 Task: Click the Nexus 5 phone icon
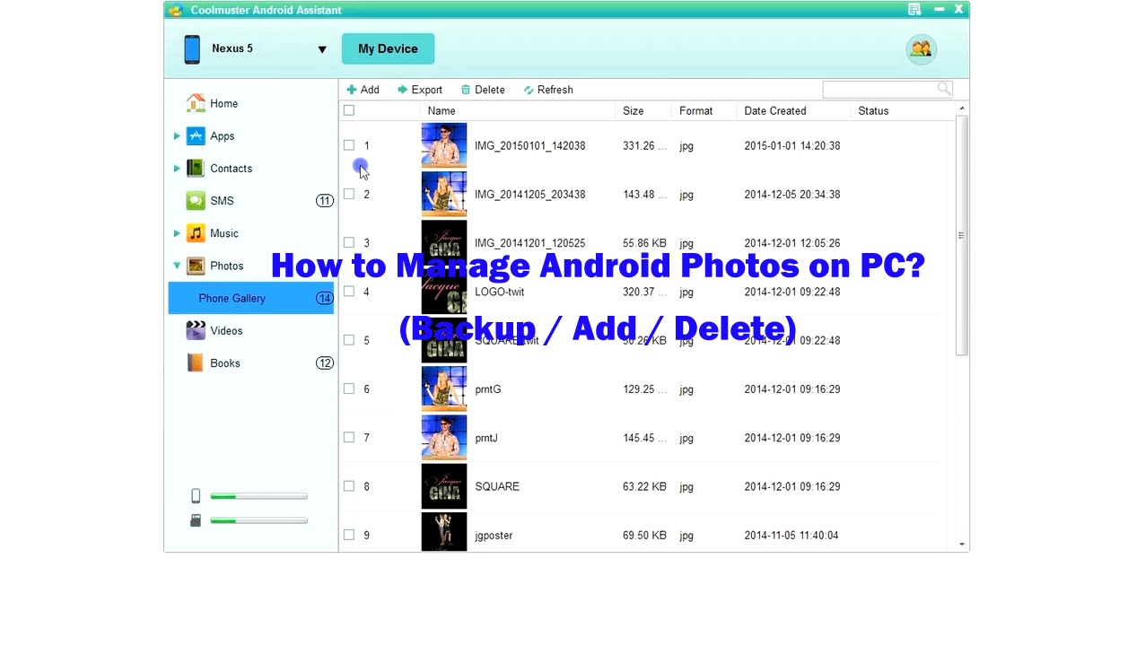(x=192, y=49)
